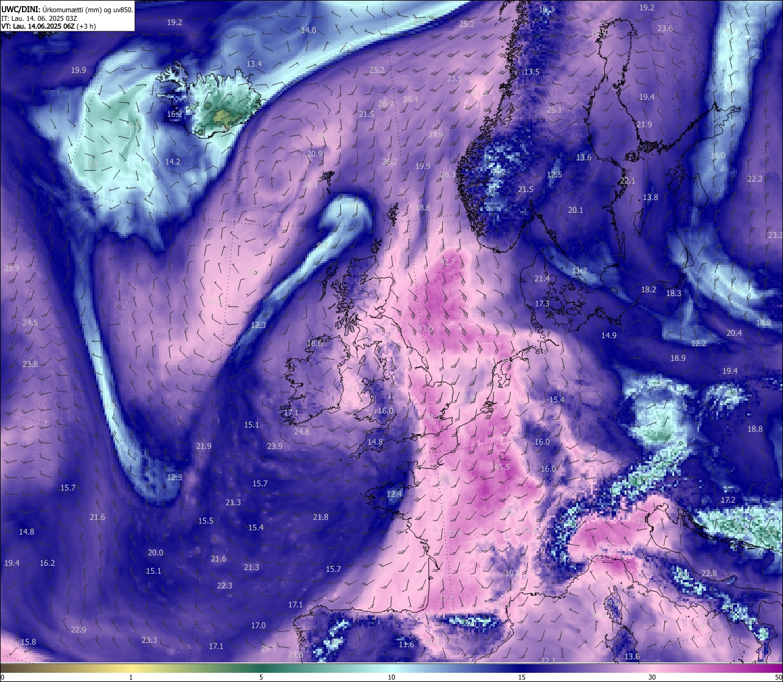The width and height of the screenshot is (783, 682).
Task: Click the 22.8 value over Italy
Action: (709, 574)
